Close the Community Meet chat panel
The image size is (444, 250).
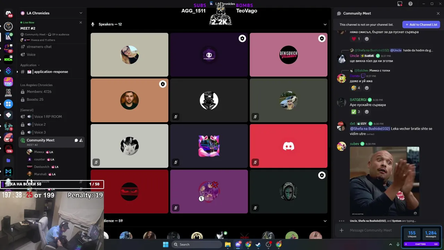pyautogui.click(x=438, y=13)
